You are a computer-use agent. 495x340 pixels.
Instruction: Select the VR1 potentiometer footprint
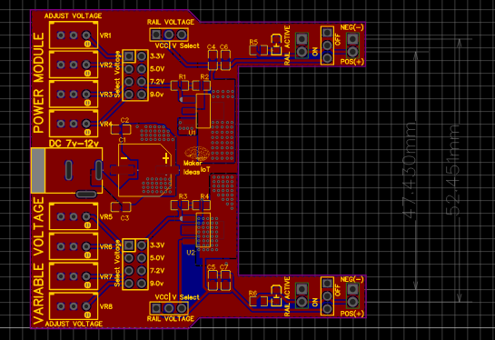coord(74,35)
